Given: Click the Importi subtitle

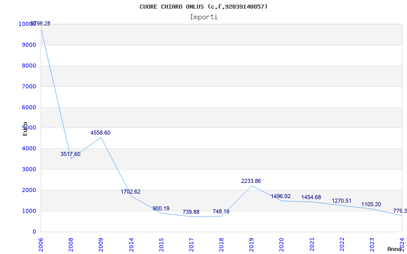Looking at the screenshot, I should [x=203, y=17].
